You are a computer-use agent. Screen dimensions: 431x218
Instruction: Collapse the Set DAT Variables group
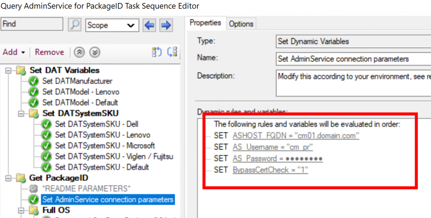coord(8,70)
